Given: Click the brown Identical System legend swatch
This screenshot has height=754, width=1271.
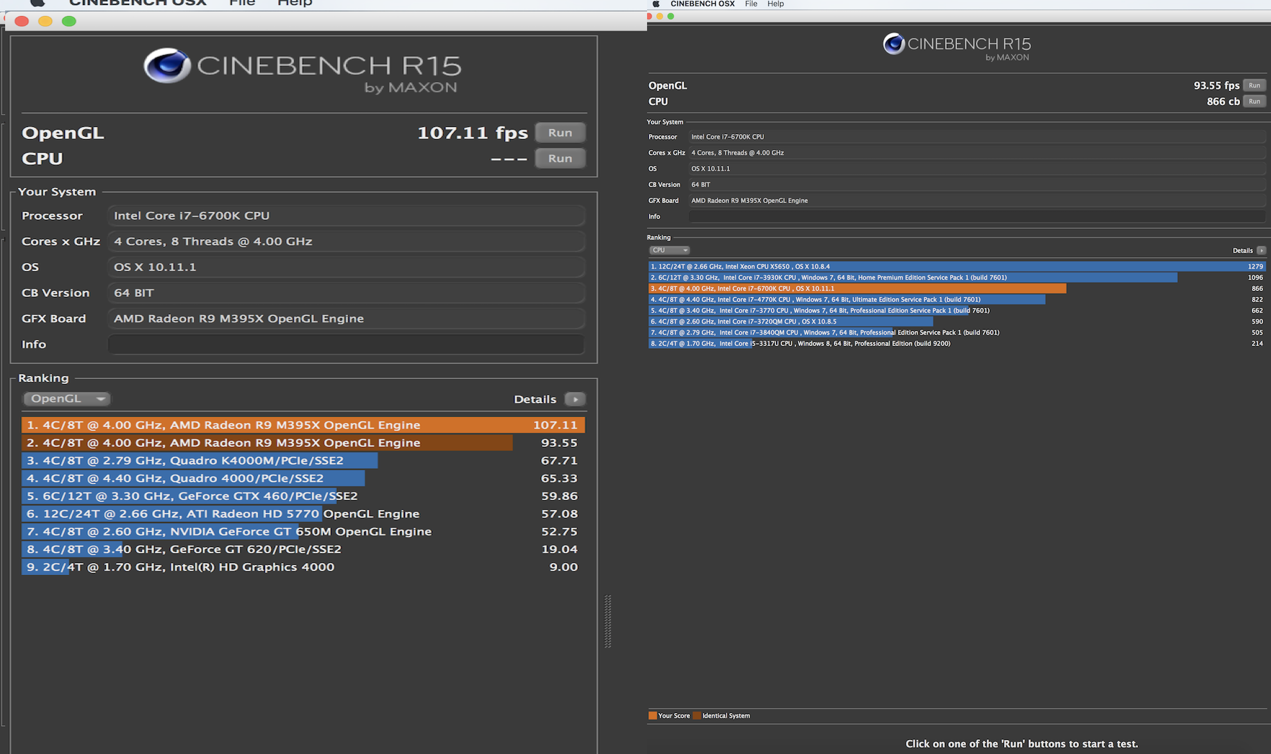Looking at the screenshot, I should point(697,716).
